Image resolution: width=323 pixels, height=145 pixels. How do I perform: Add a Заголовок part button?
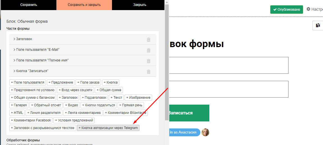pyautogui.click(x=68, y=97)
